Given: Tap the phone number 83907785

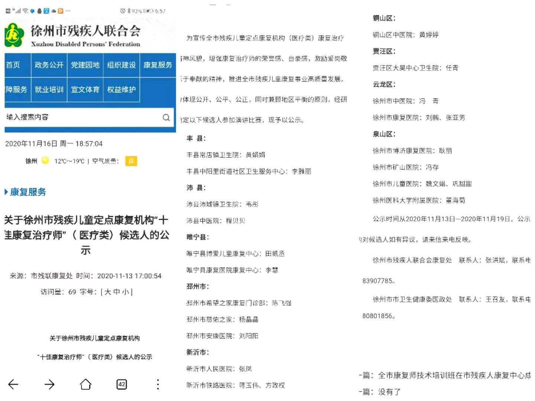Looking at the screenshot, I should [377, 281].
